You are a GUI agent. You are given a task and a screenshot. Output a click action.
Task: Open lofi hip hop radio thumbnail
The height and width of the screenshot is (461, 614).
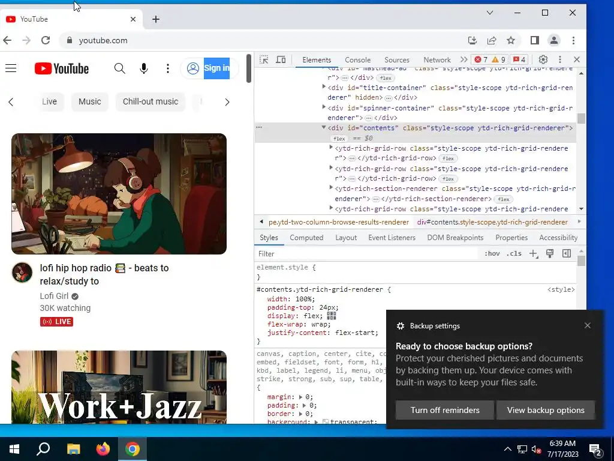119,194
